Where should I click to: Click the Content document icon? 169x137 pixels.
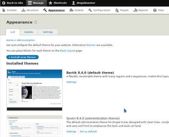pos(4,10)
